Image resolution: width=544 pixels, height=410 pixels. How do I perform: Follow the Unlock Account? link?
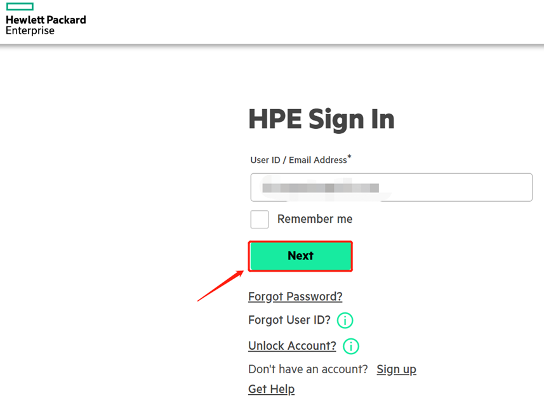click(x=292, y=346)
